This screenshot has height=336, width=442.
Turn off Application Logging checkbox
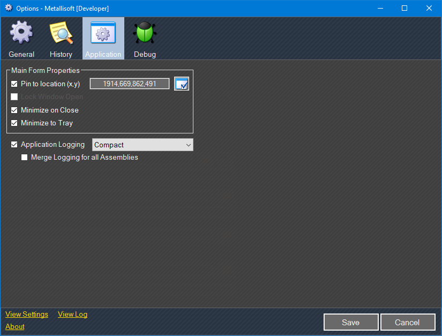(x=14, y=145)
